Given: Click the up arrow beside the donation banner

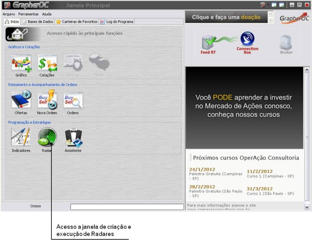Looking at the screenshot, I should click(270, 14).
